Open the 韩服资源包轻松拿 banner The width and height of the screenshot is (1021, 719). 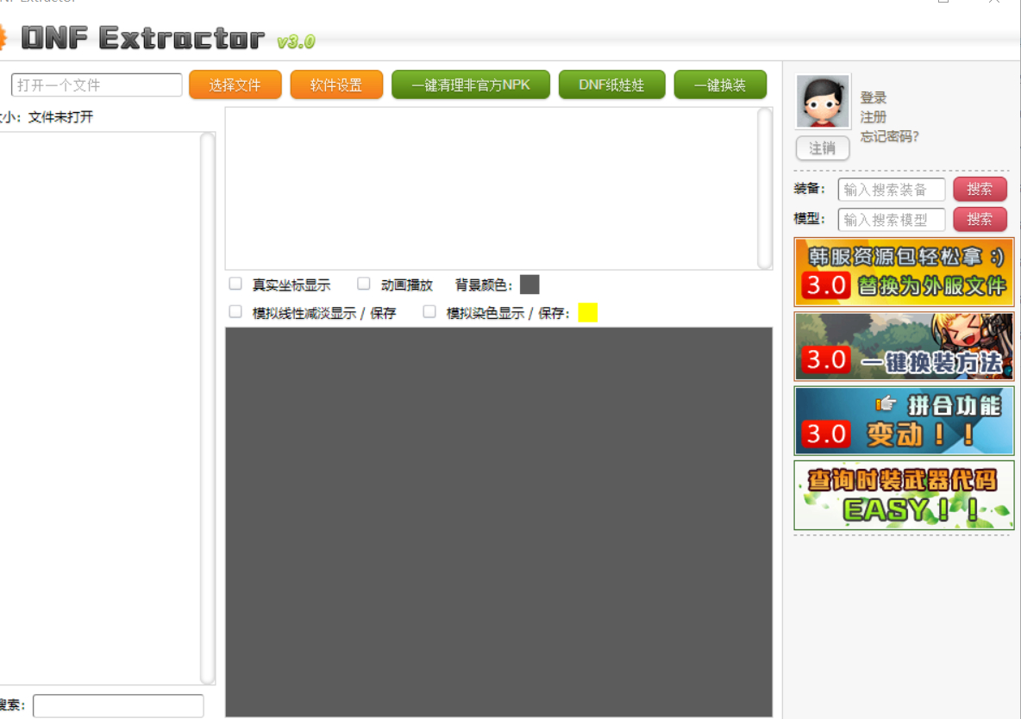coord(904,272)
